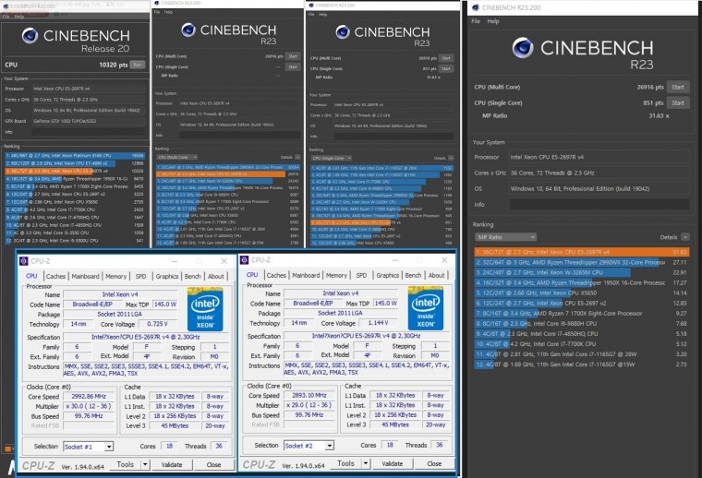Switch to the Graphics tab in the Socket #1 CPU-Z window
702x478 pixels.
point(167,276)
